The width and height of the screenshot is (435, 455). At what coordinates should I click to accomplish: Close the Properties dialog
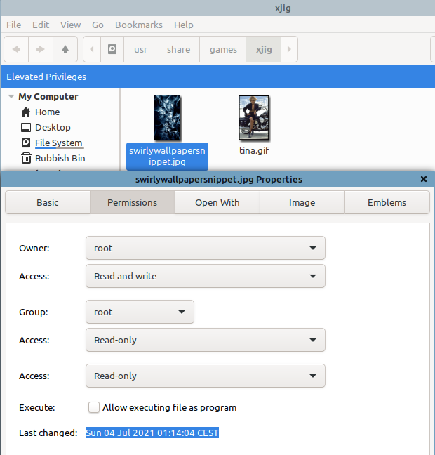[x=424, y=179]
